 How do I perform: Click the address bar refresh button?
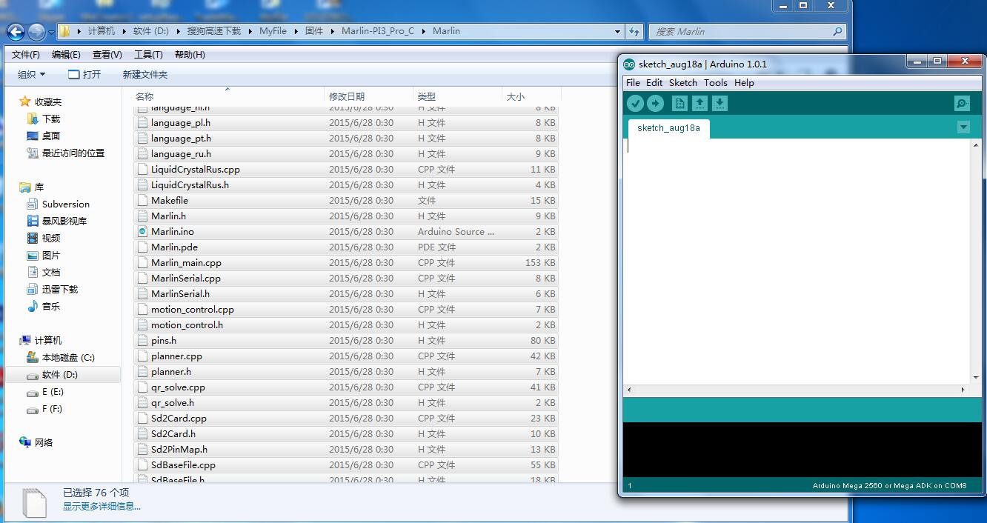pyautogui.click(x=634, y=32)
